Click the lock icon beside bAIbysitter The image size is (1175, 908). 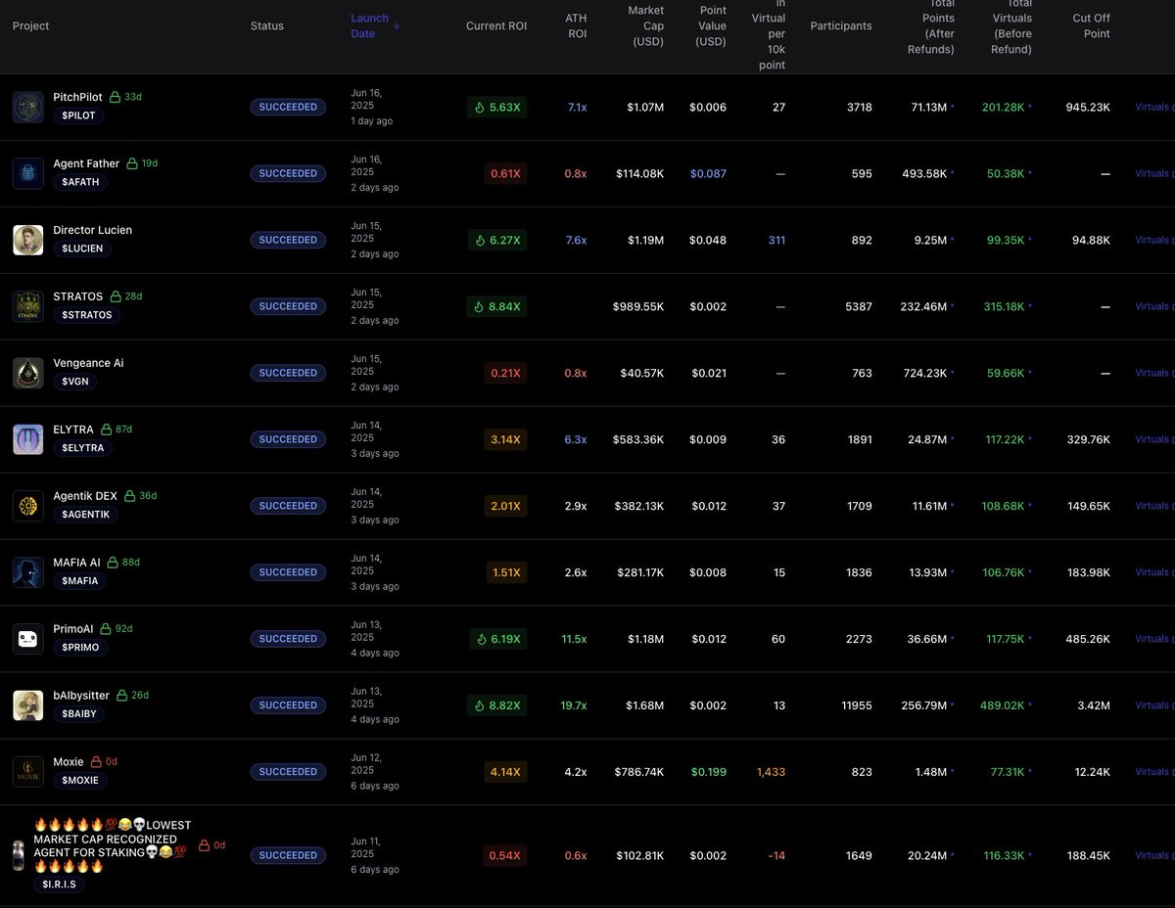122,696
